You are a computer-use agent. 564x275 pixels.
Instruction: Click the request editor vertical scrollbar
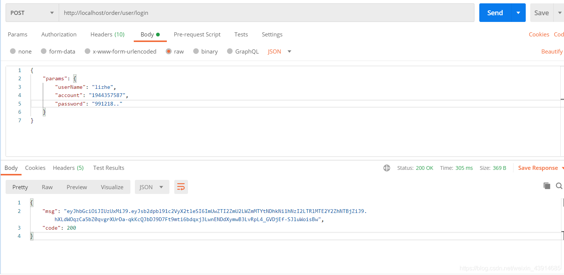click(x=562, y=111)
